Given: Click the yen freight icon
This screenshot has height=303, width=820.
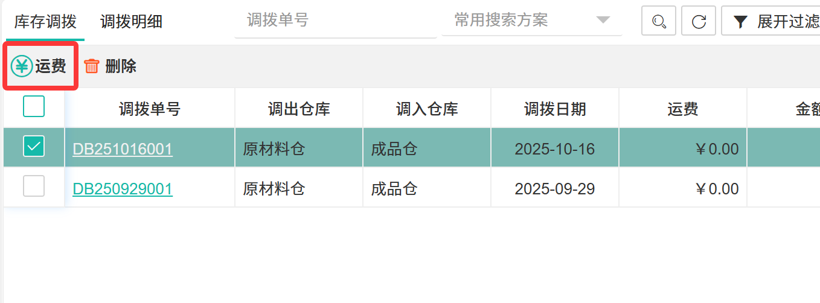Looking at the screenshot, I should (x=22, y=66).
